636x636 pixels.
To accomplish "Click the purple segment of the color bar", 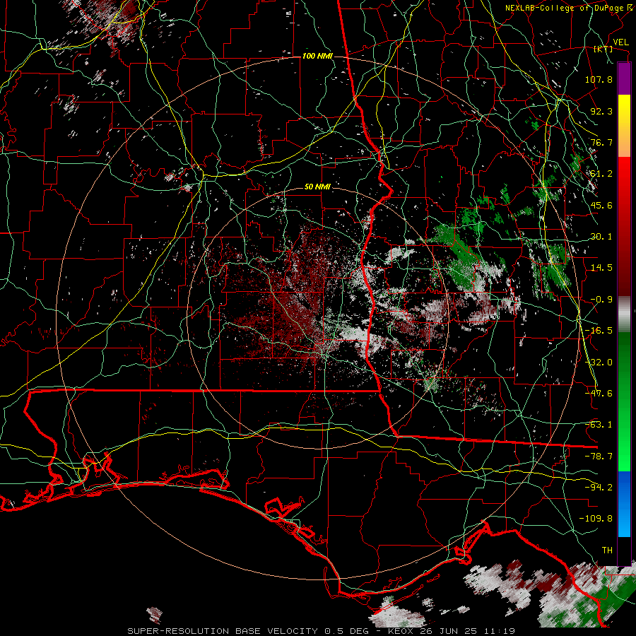I will click(624, 78).
